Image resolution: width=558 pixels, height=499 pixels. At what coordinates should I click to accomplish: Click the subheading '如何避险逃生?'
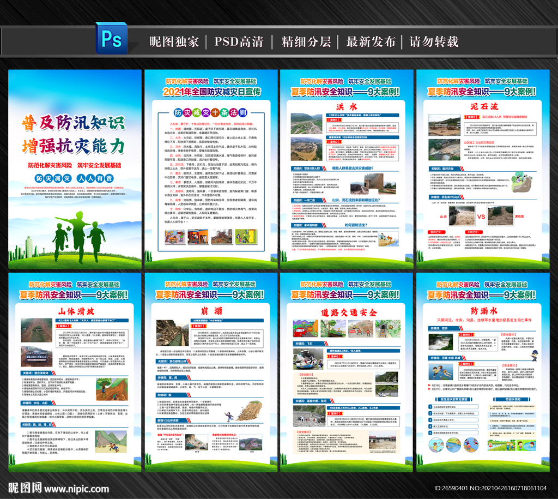click(356, 225)
